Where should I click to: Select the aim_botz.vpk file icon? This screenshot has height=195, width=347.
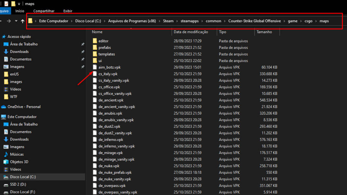pos(95,67)
